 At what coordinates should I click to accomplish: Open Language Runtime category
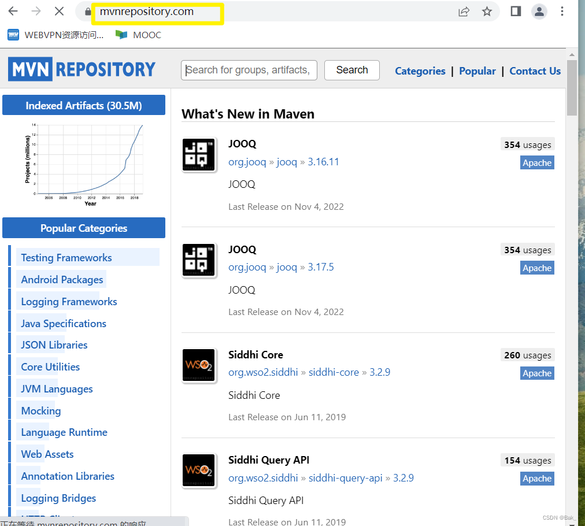(64, 432)
